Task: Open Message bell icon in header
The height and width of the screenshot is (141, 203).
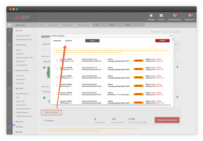Action: point(151,15)
